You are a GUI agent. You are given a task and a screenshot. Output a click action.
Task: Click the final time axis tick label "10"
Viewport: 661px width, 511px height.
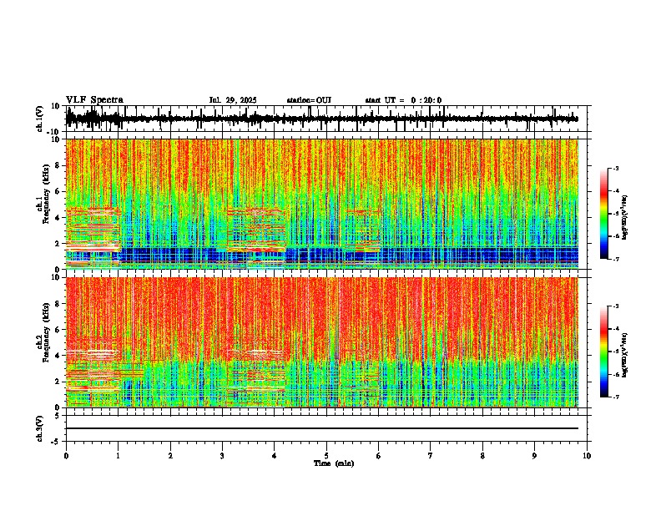(x=587, y=456)
